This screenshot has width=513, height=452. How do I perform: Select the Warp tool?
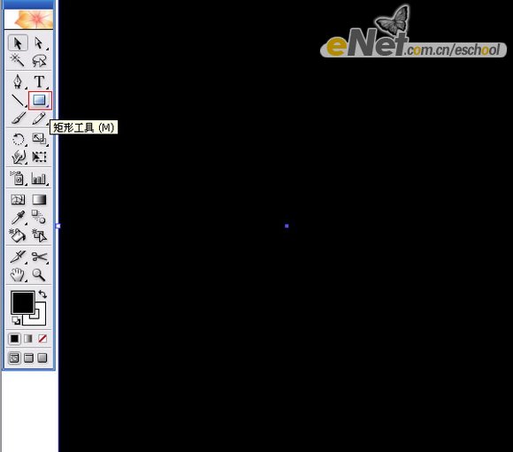pyautogui.click(x=18, y=157)
